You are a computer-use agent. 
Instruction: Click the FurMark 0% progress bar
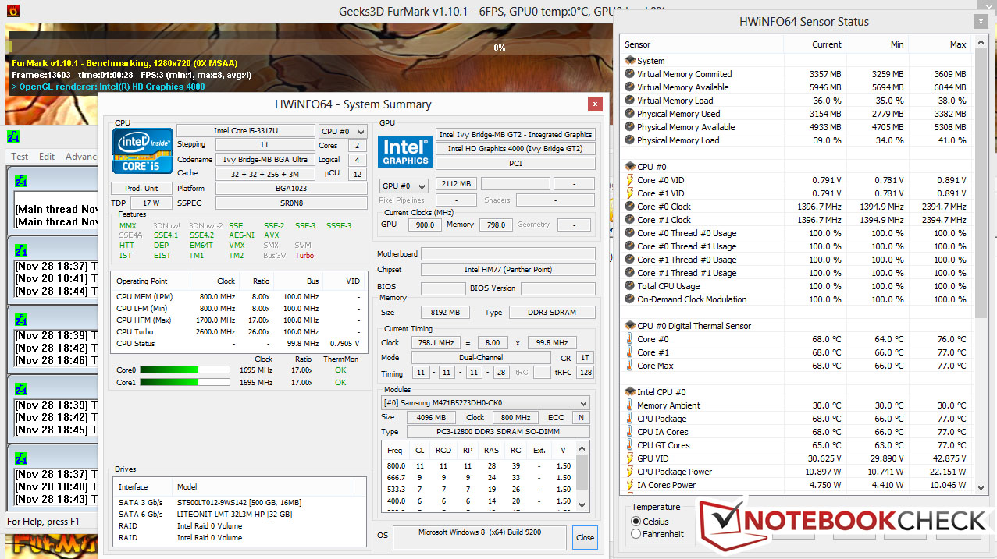[x=498, y=48]
